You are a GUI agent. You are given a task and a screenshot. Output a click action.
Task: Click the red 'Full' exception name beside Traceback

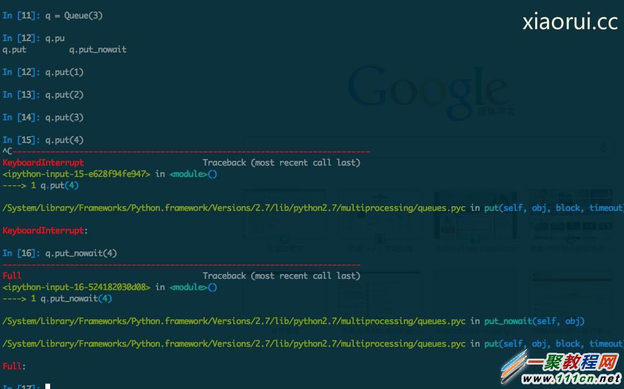[12, 276]
